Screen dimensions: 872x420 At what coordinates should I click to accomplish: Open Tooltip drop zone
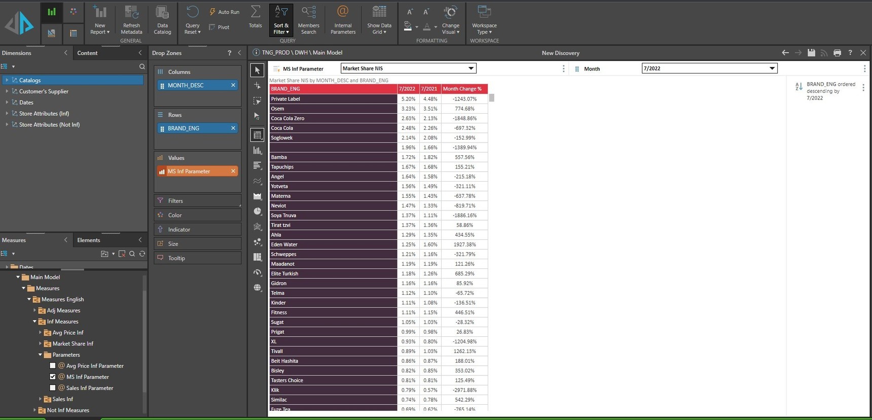click(198, 258)
